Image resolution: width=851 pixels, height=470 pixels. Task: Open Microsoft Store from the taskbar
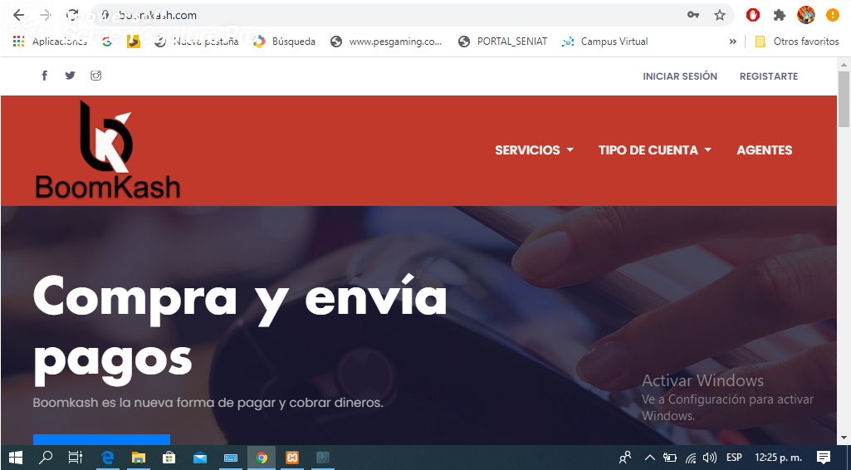pyautogui.click(x=169, y=458)
